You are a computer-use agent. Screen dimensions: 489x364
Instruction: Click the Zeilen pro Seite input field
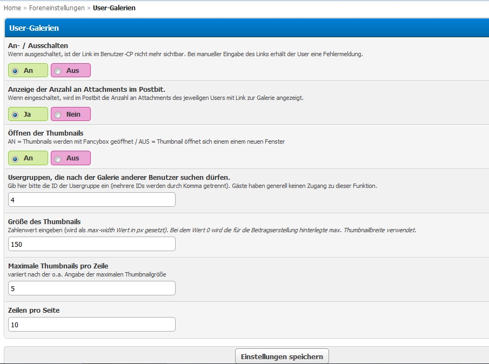[x=92, y=324]
